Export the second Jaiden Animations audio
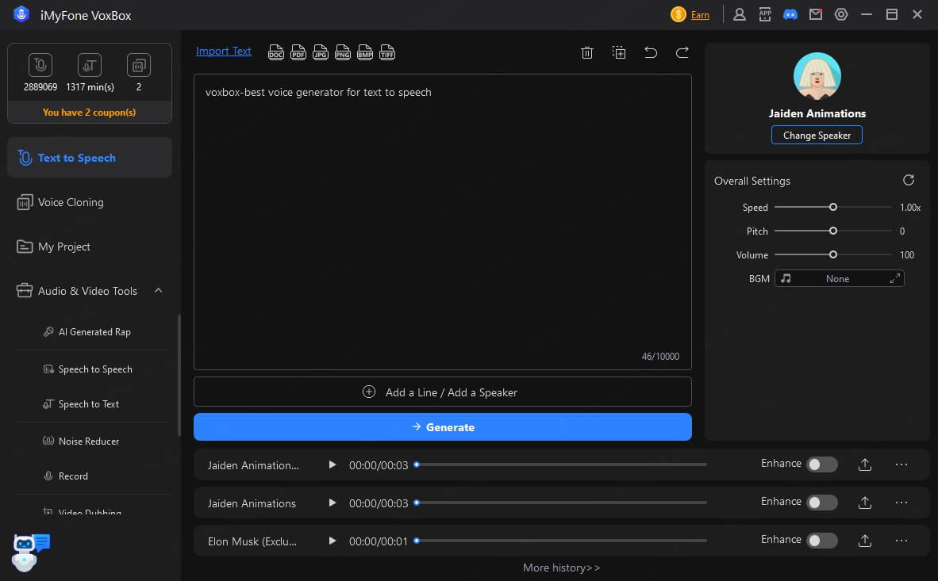The width and height of the screenshot is (938, 581). pos(864,503)
